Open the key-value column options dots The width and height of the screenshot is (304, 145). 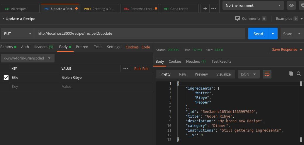tap(126, 68)
